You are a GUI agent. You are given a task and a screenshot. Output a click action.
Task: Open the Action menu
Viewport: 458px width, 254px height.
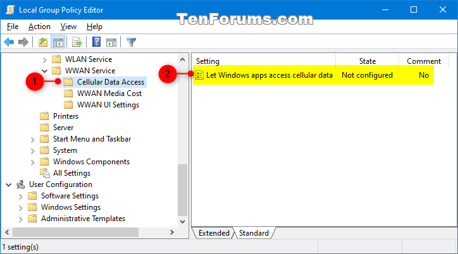pos(39,27)
